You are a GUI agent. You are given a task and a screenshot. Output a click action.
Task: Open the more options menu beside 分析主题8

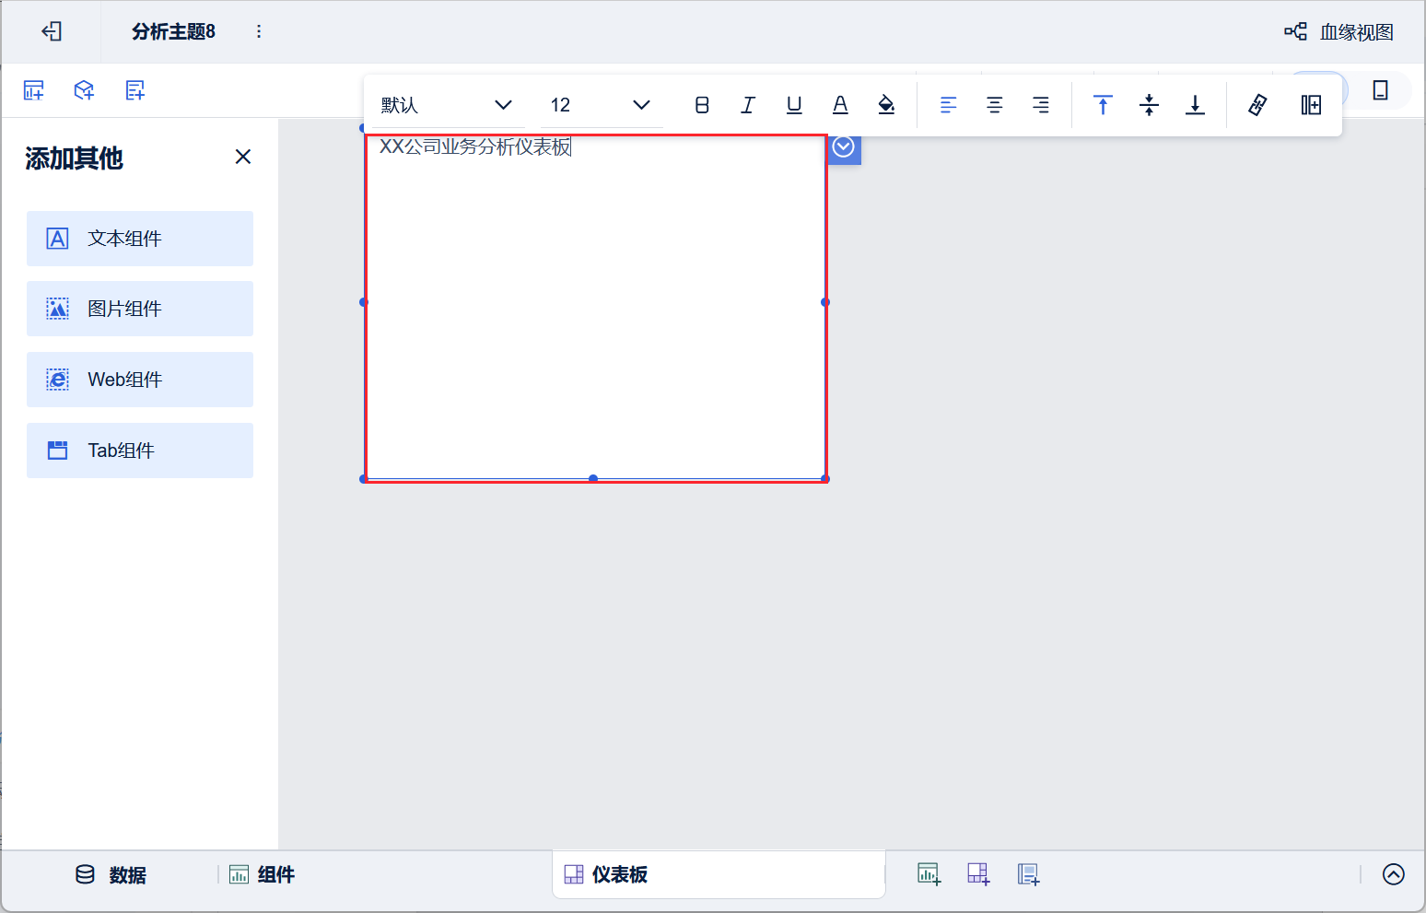[259, 31]
